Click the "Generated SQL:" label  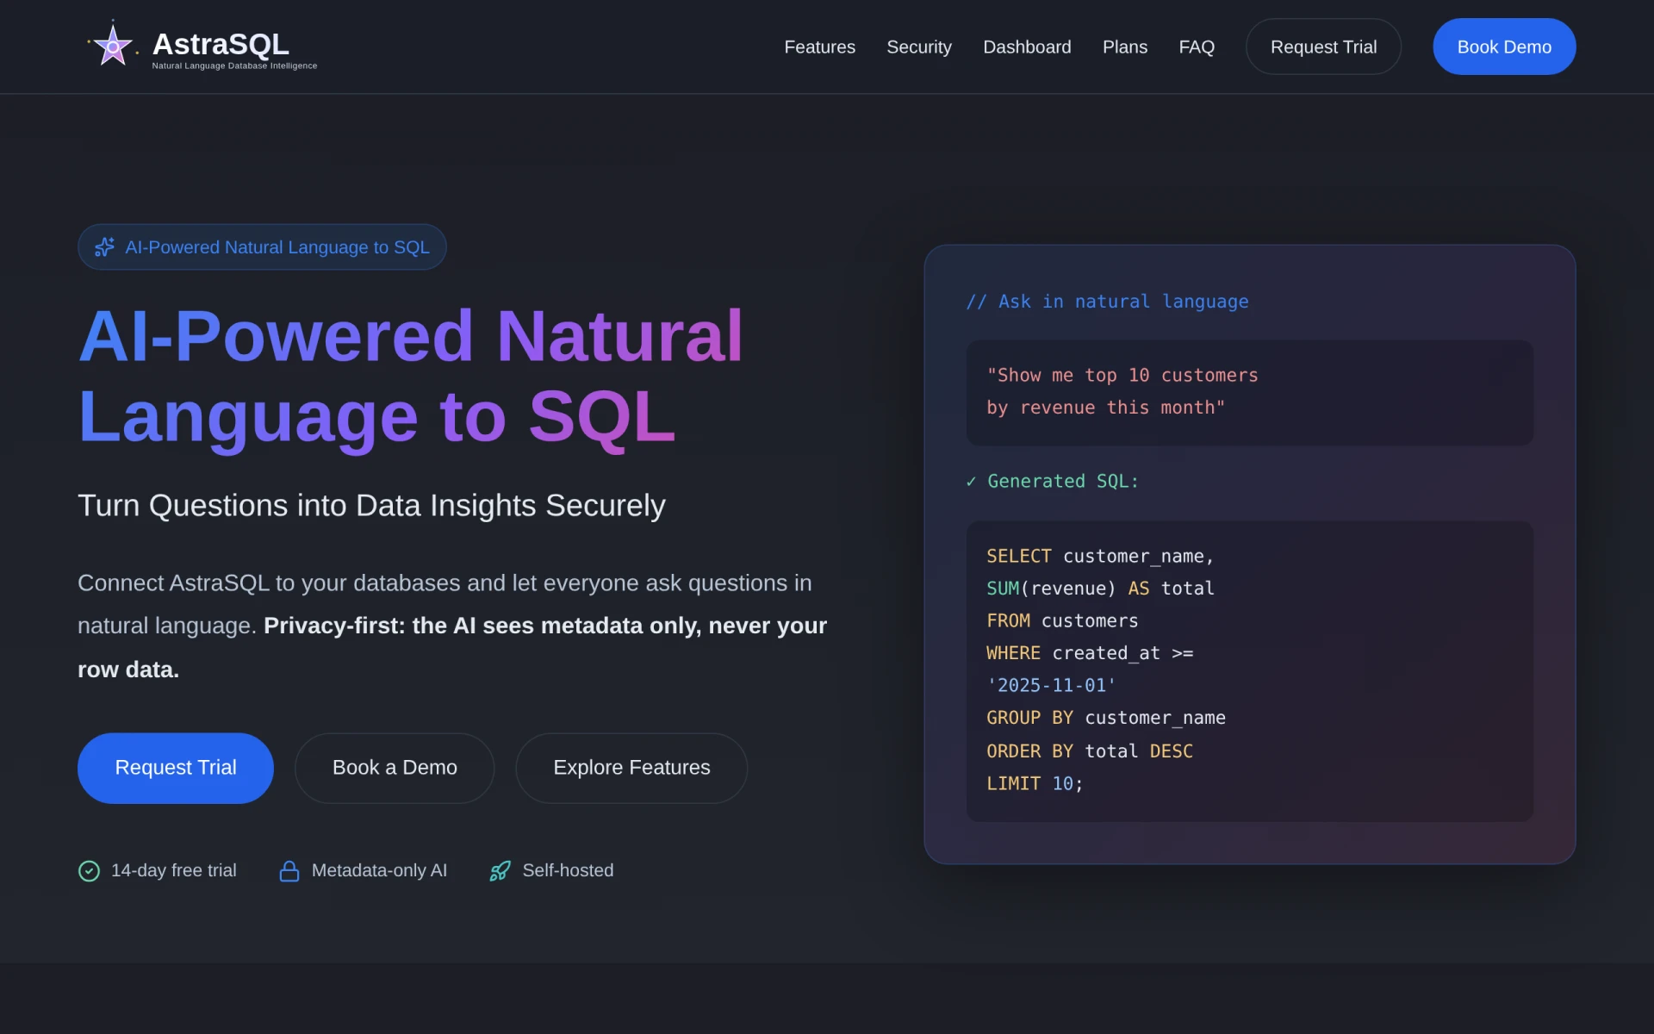1063,482
